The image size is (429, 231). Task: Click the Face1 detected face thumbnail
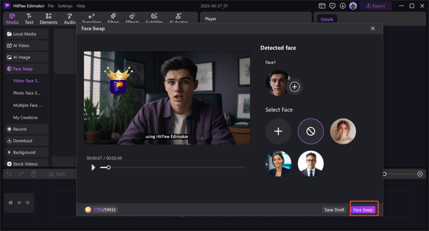coord(278,83)
